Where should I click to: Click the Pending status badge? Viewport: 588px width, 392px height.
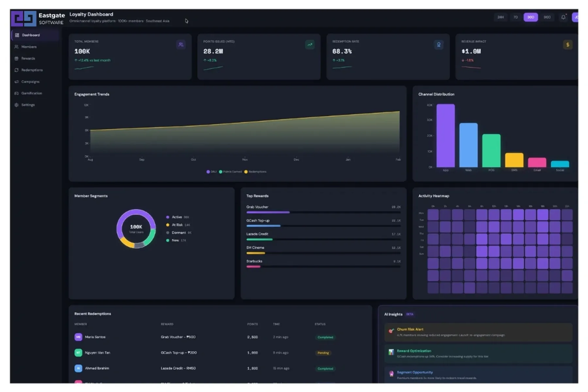[x=323, y=353]
